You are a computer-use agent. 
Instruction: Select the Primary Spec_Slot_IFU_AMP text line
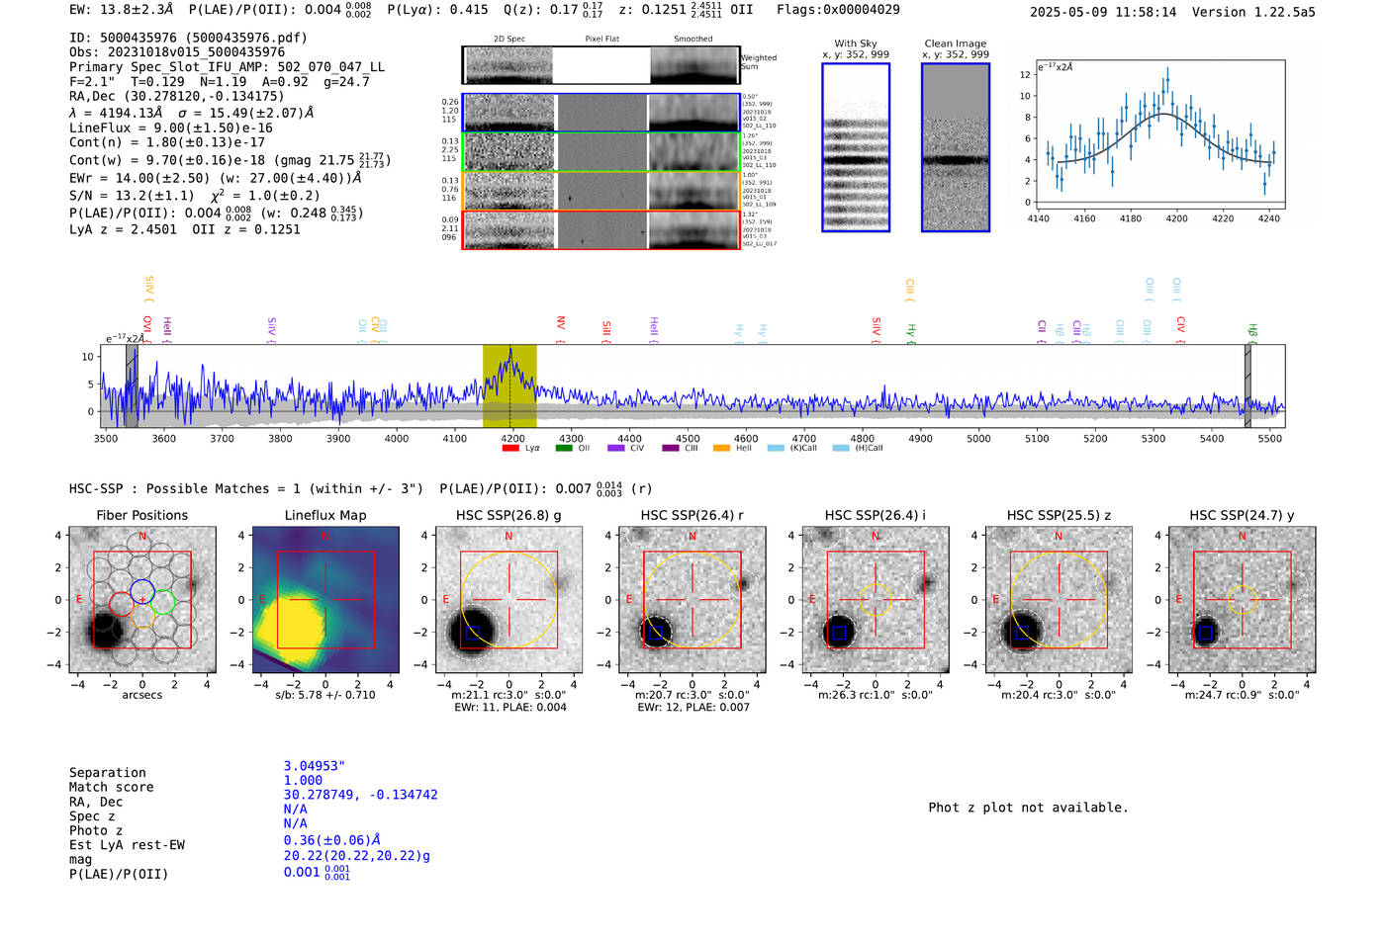(x=228, y=67)
